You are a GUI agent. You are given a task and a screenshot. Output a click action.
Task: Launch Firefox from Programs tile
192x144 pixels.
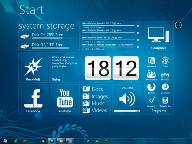pyautogui.click(x=151, y=89)
